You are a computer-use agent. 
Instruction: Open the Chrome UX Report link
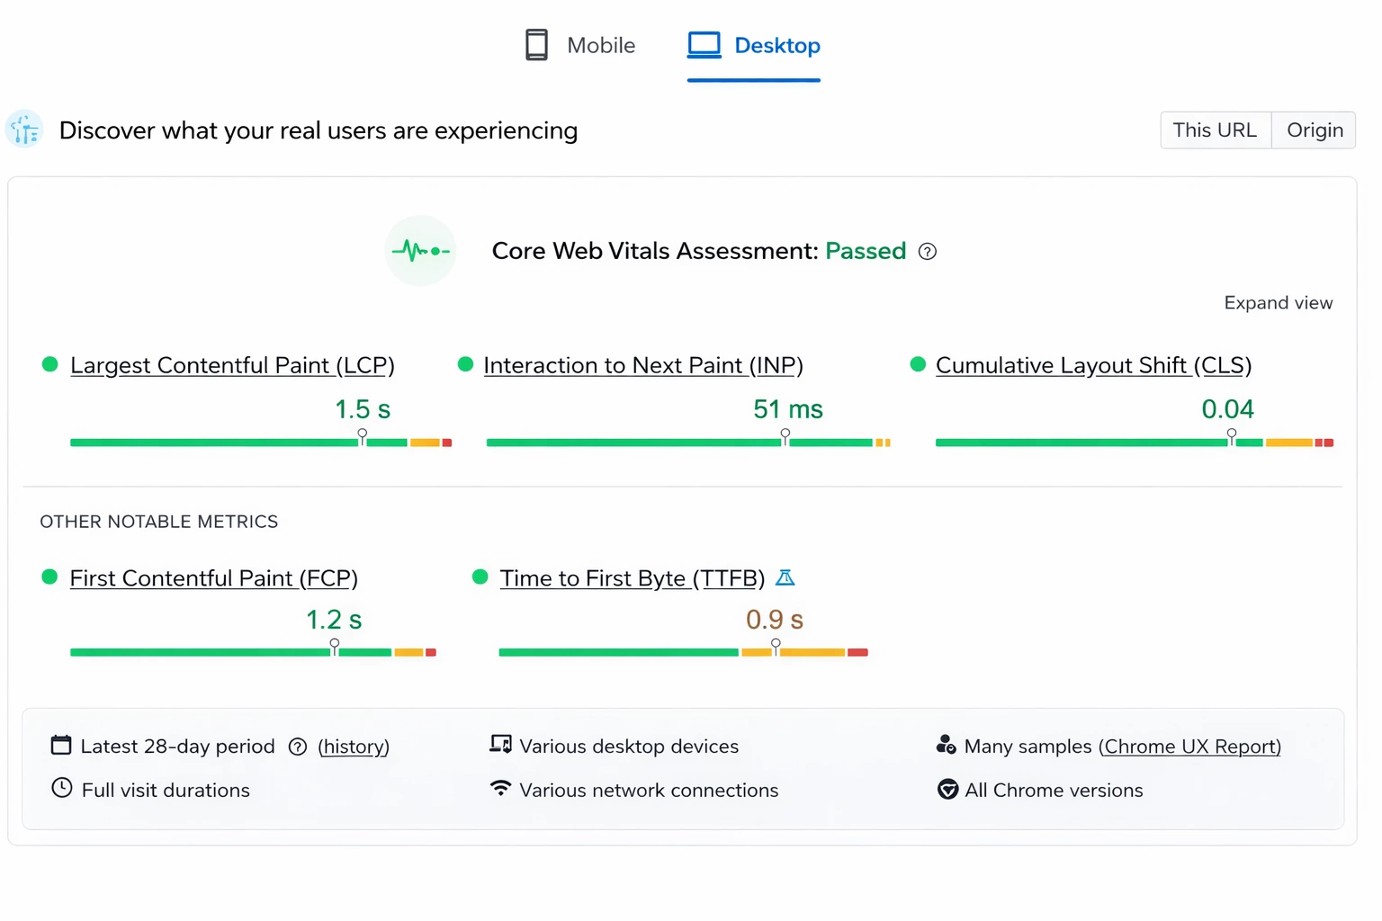[1189, 747]
